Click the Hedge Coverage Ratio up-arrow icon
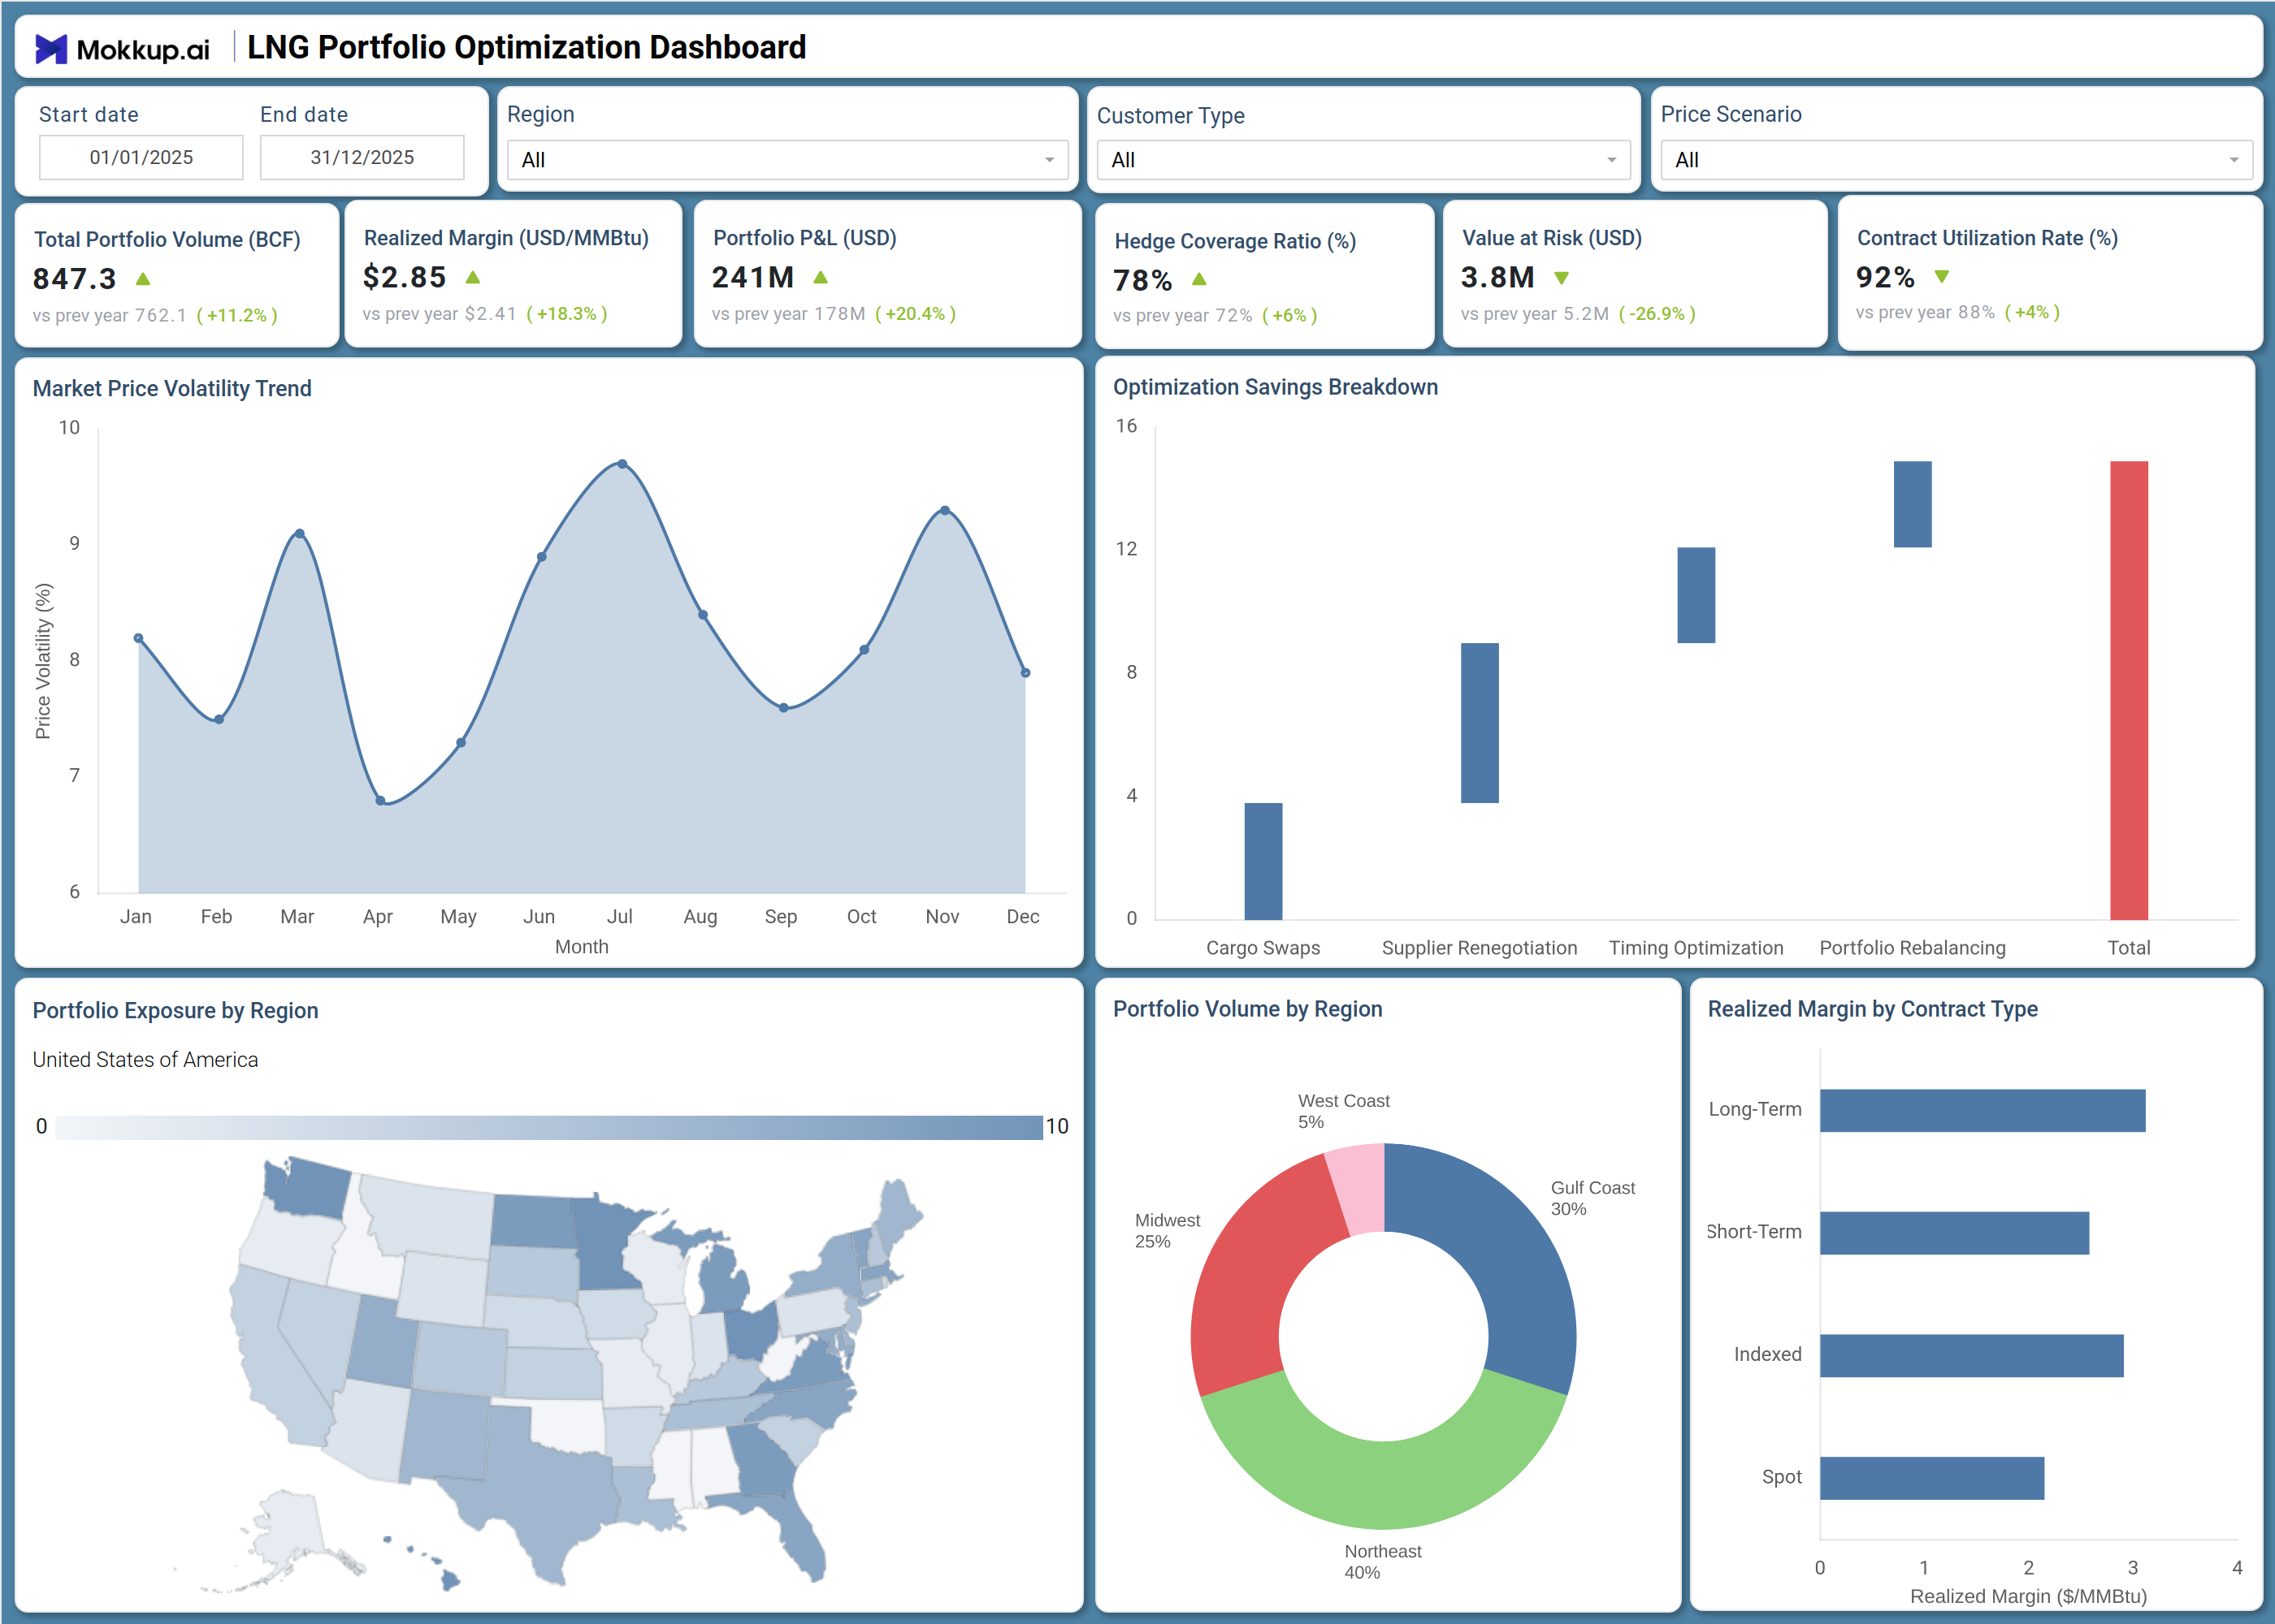Image resolution: width=2275 pixels, height=1624 pixels. (x=1199, y=279)
